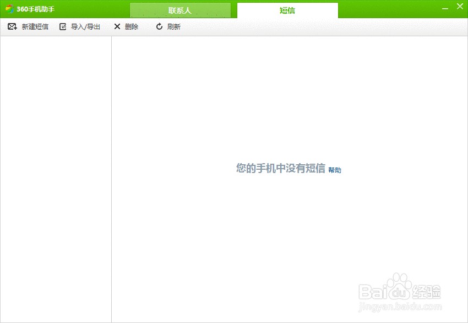
Task: Switch to the 联系人 contacts tab
Action: coord(180,10)
